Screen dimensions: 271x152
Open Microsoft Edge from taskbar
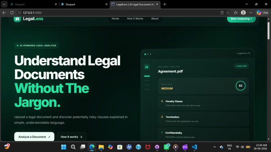coord(92,147)
